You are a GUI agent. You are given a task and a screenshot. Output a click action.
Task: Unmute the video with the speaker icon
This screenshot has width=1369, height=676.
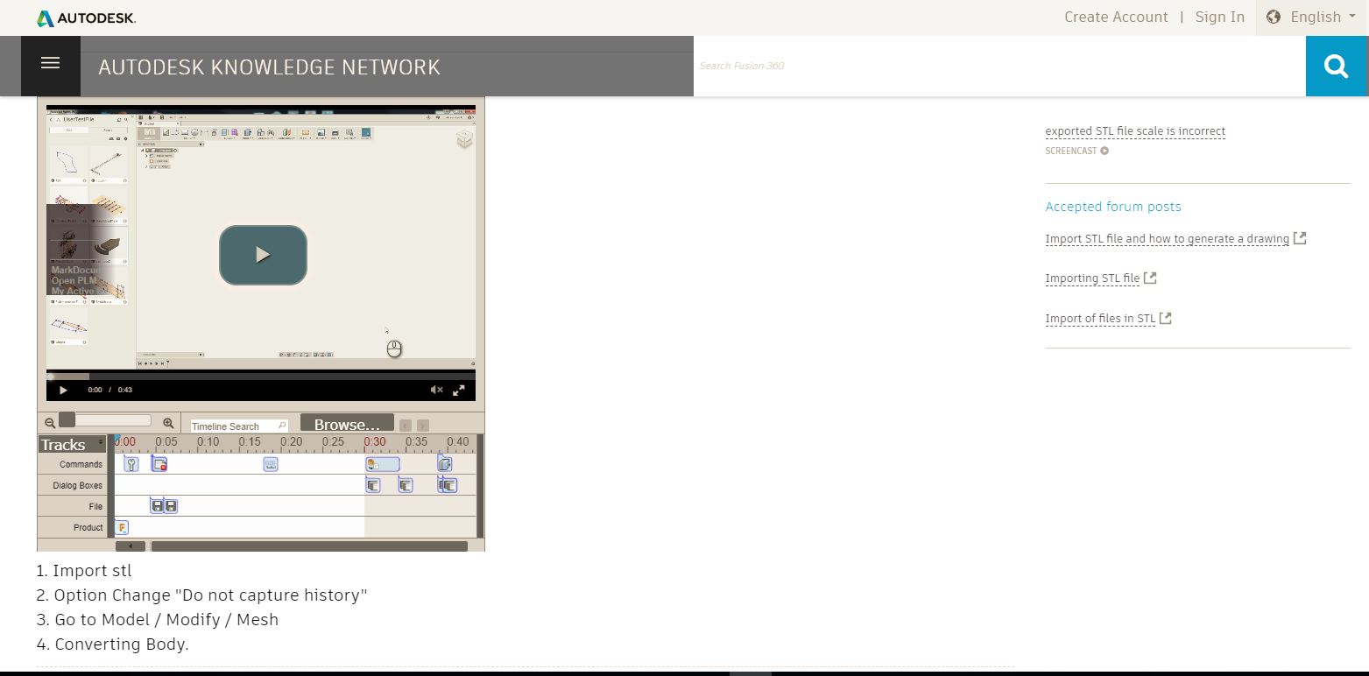[436, 390]
